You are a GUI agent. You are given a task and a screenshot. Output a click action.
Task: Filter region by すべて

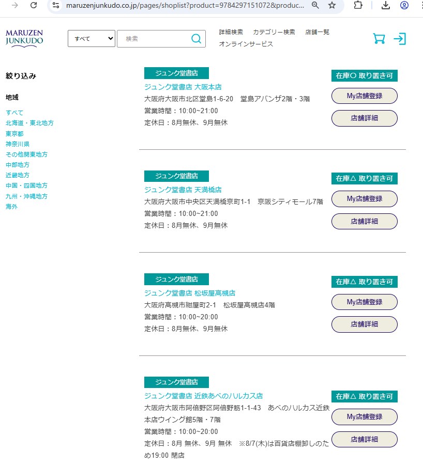[14, 113]
